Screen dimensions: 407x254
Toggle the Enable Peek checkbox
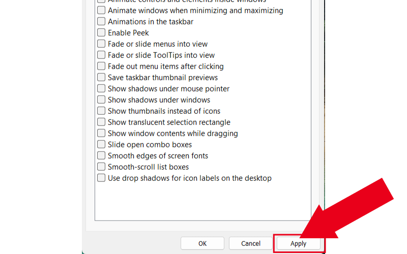click(101, 33)
